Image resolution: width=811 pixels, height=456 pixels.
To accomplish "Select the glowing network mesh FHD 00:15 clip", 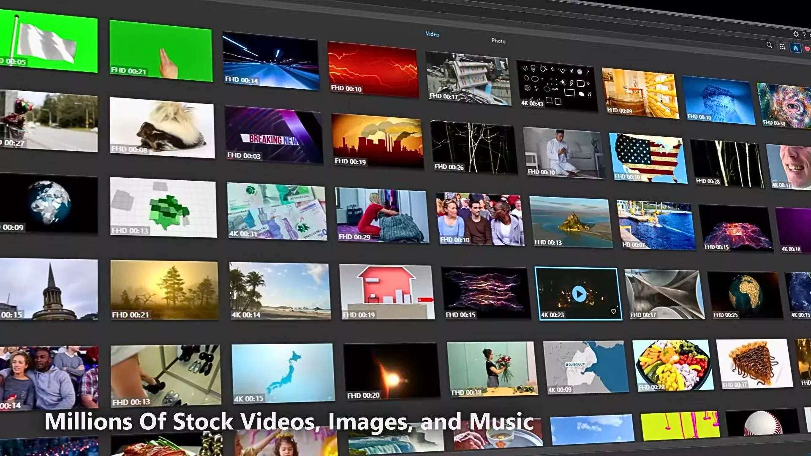I will tap(735, 228).
